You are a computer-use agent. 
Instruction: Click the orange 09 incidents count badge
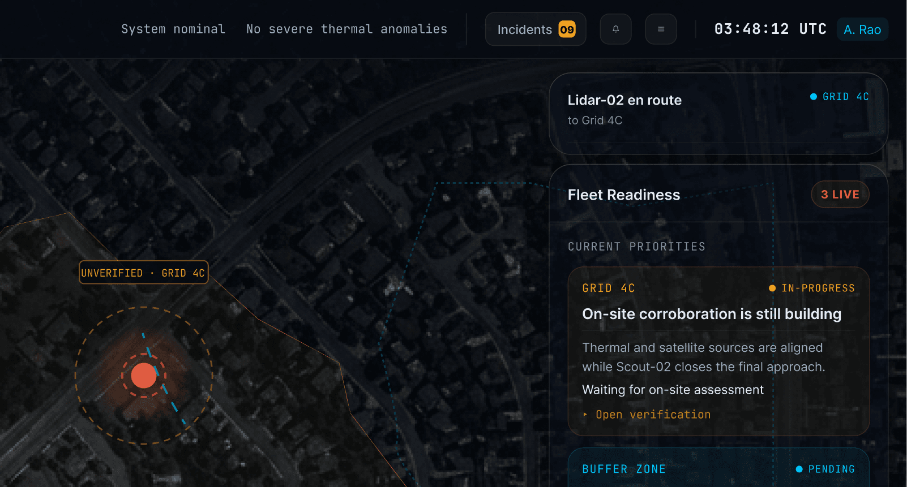pyautogui.click(x=567, y=29)
